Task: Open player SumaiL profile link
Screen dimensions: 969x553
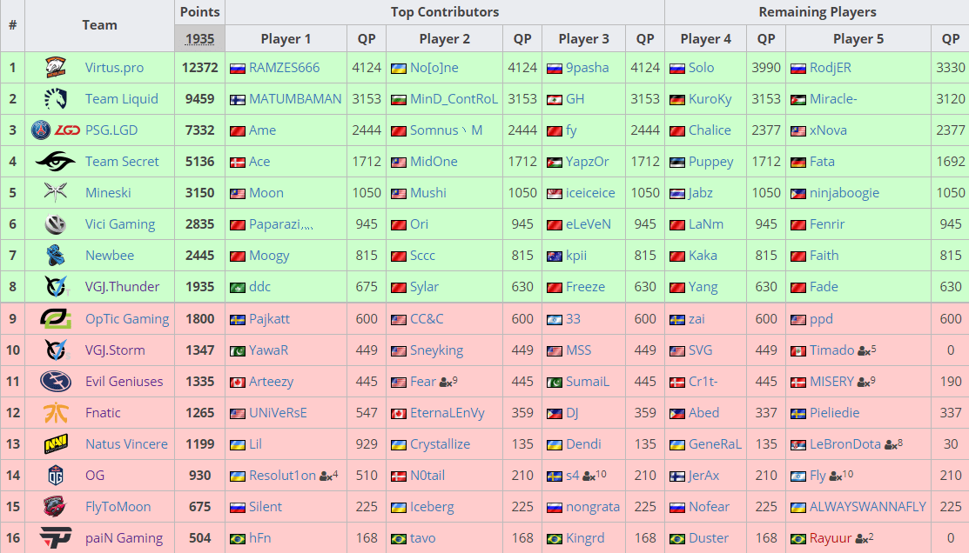Action: (x=588, y=382)
